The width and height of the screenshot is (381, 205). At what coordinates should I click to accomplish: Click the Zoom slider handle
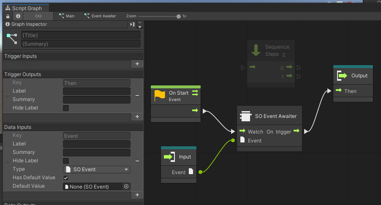pos(179,16)
